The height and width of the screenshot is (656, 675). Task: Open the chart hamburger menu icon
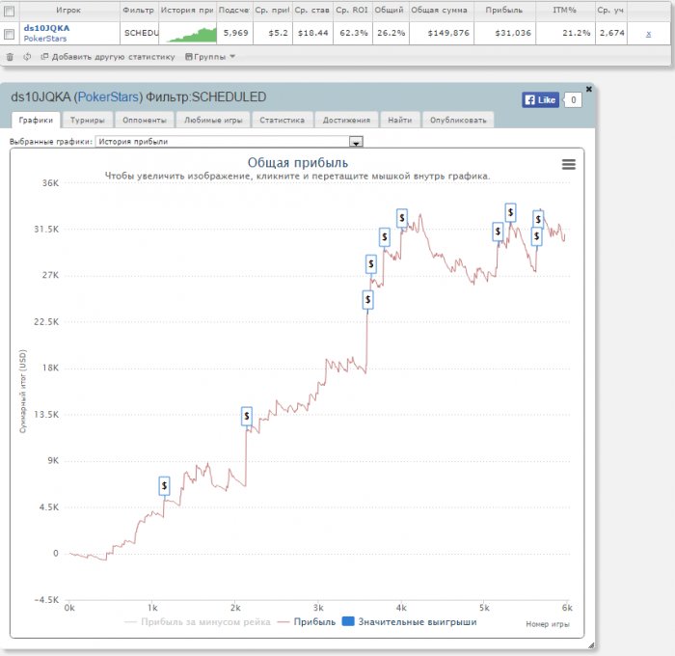click(569, 164)
